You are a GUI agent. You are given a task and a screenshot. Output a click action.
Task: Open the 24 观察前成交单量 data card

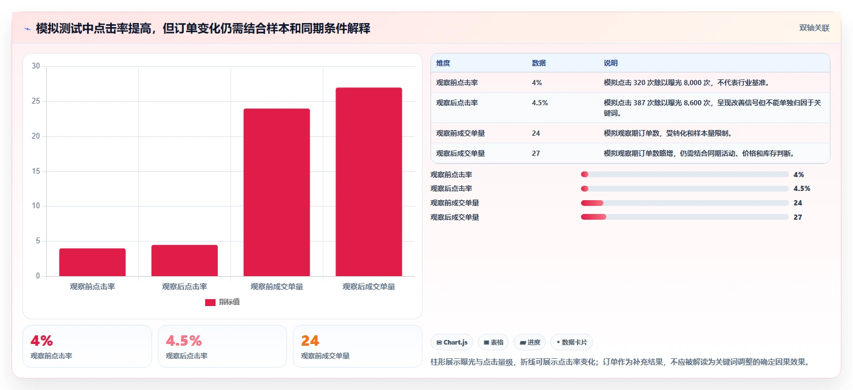pos(357,346)
